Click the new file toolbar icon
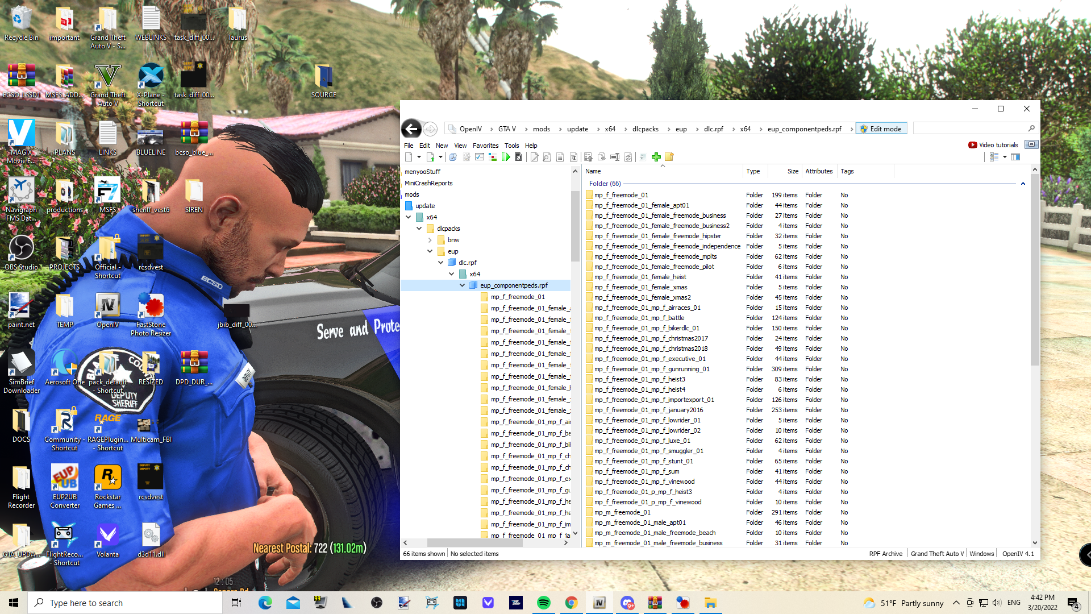This screenshot has width=1091, height=614. [409, 157]
